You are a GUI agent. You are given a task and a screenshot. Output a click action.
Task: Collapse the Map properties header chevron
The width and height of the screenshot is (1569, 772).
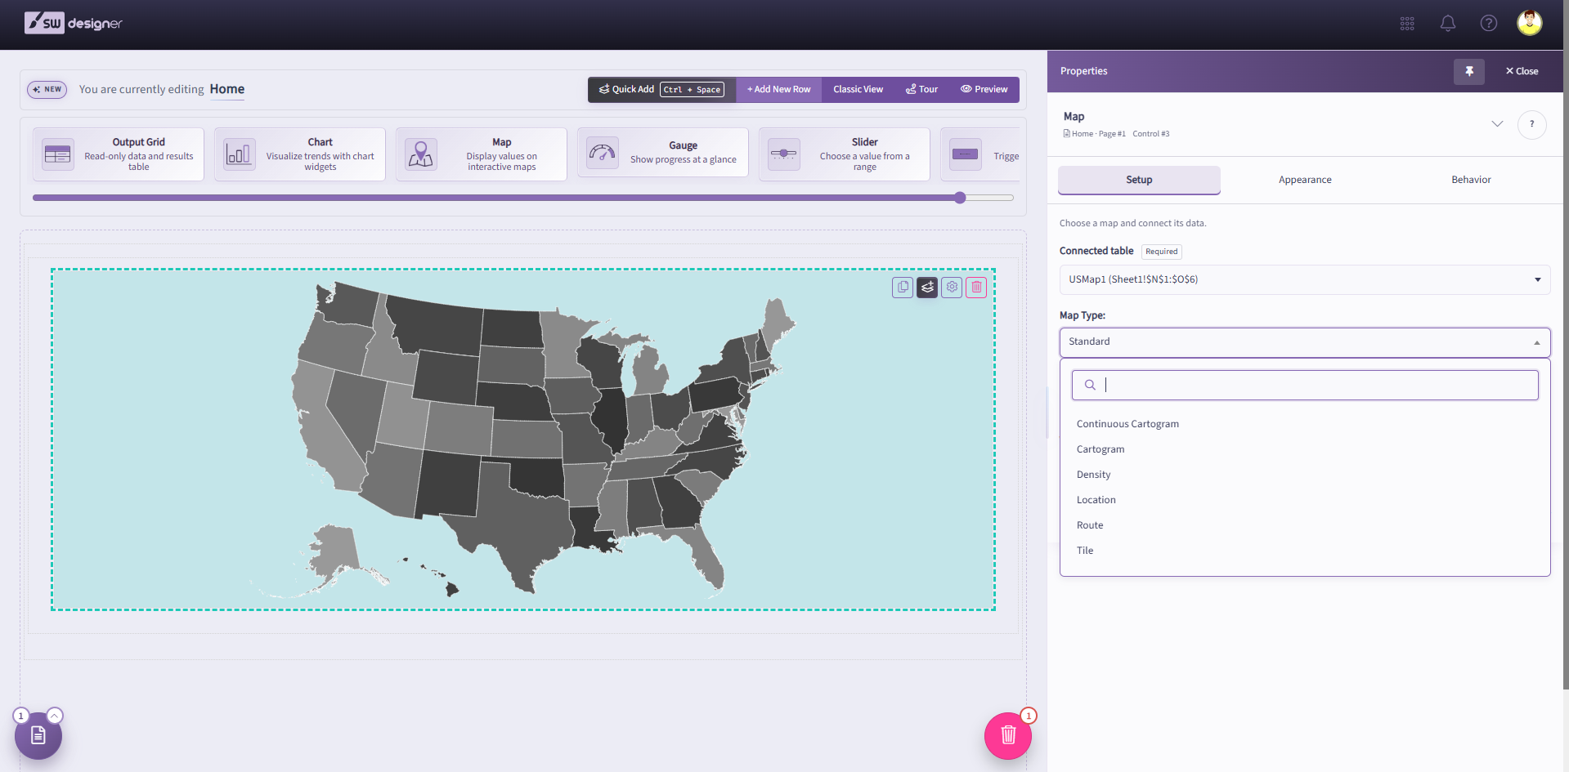1497,124
